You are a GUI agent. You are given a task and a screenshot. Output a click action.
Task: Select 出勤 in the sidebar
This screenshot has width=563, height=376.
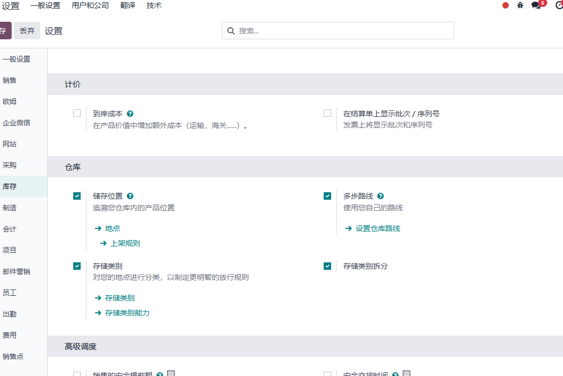click(x=23, y=314)
